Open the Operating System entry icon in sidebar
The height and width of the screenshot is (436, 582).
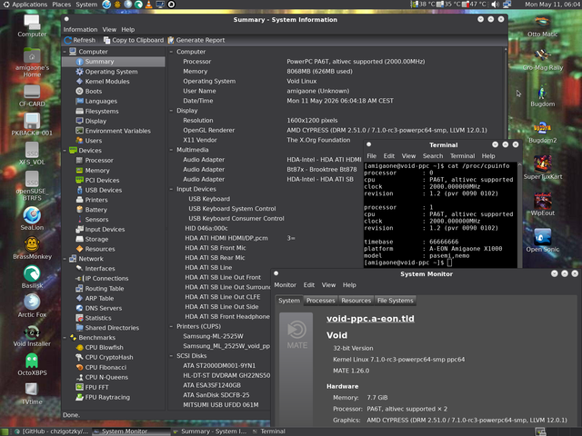tap(79, 72)
